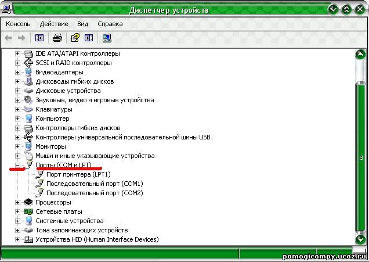369x262 pixels.
Task: Click the USB controllers icon
Action: pos(28,137)
